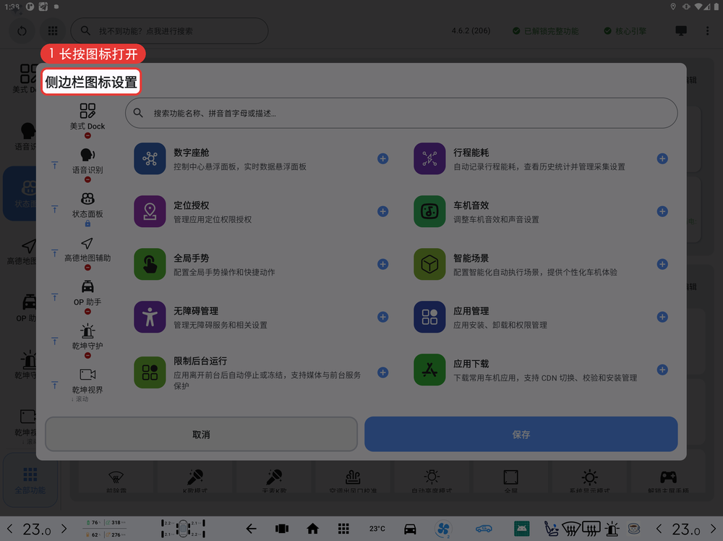Open the car icon beside 23°C
723x541 pixels.
[x=410, y=529]
